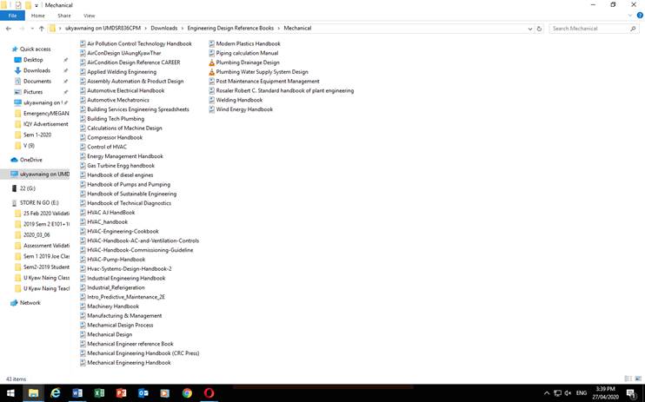Click the Up one level arrow

[42, 29]
